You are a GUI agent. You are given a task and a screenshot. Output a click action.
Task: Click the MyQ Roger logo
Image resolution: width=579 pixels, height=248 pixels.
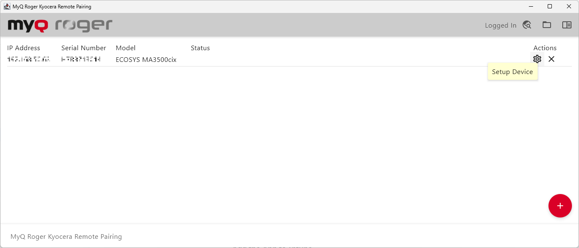60,25
